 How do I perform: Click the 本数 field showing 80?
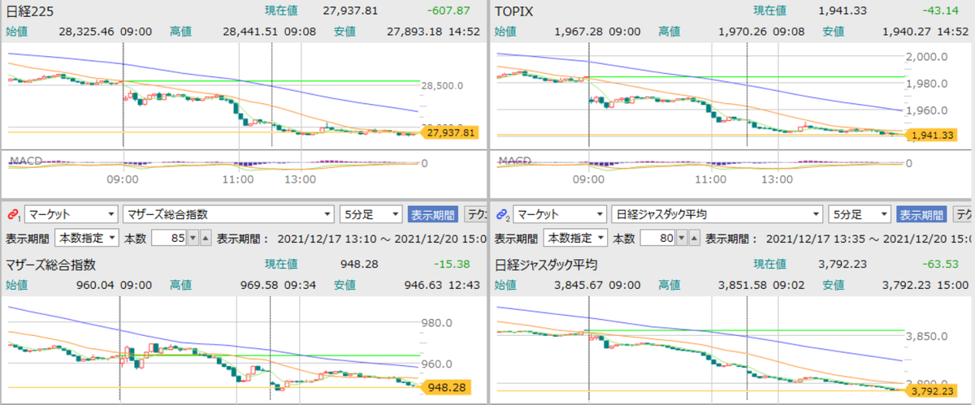[658, 238]
